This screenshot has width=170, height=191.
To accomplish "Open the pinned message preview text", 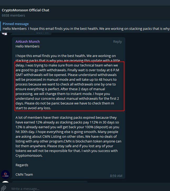I will (86, 29).
